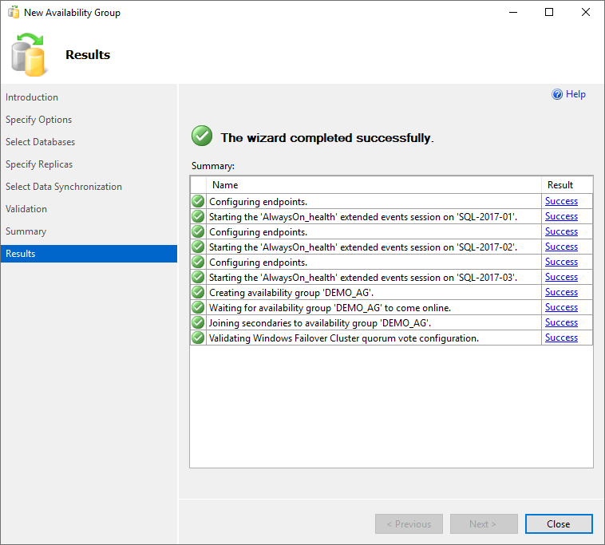Click the Result column header
605x545 pixels.
(x=567, y=185)
